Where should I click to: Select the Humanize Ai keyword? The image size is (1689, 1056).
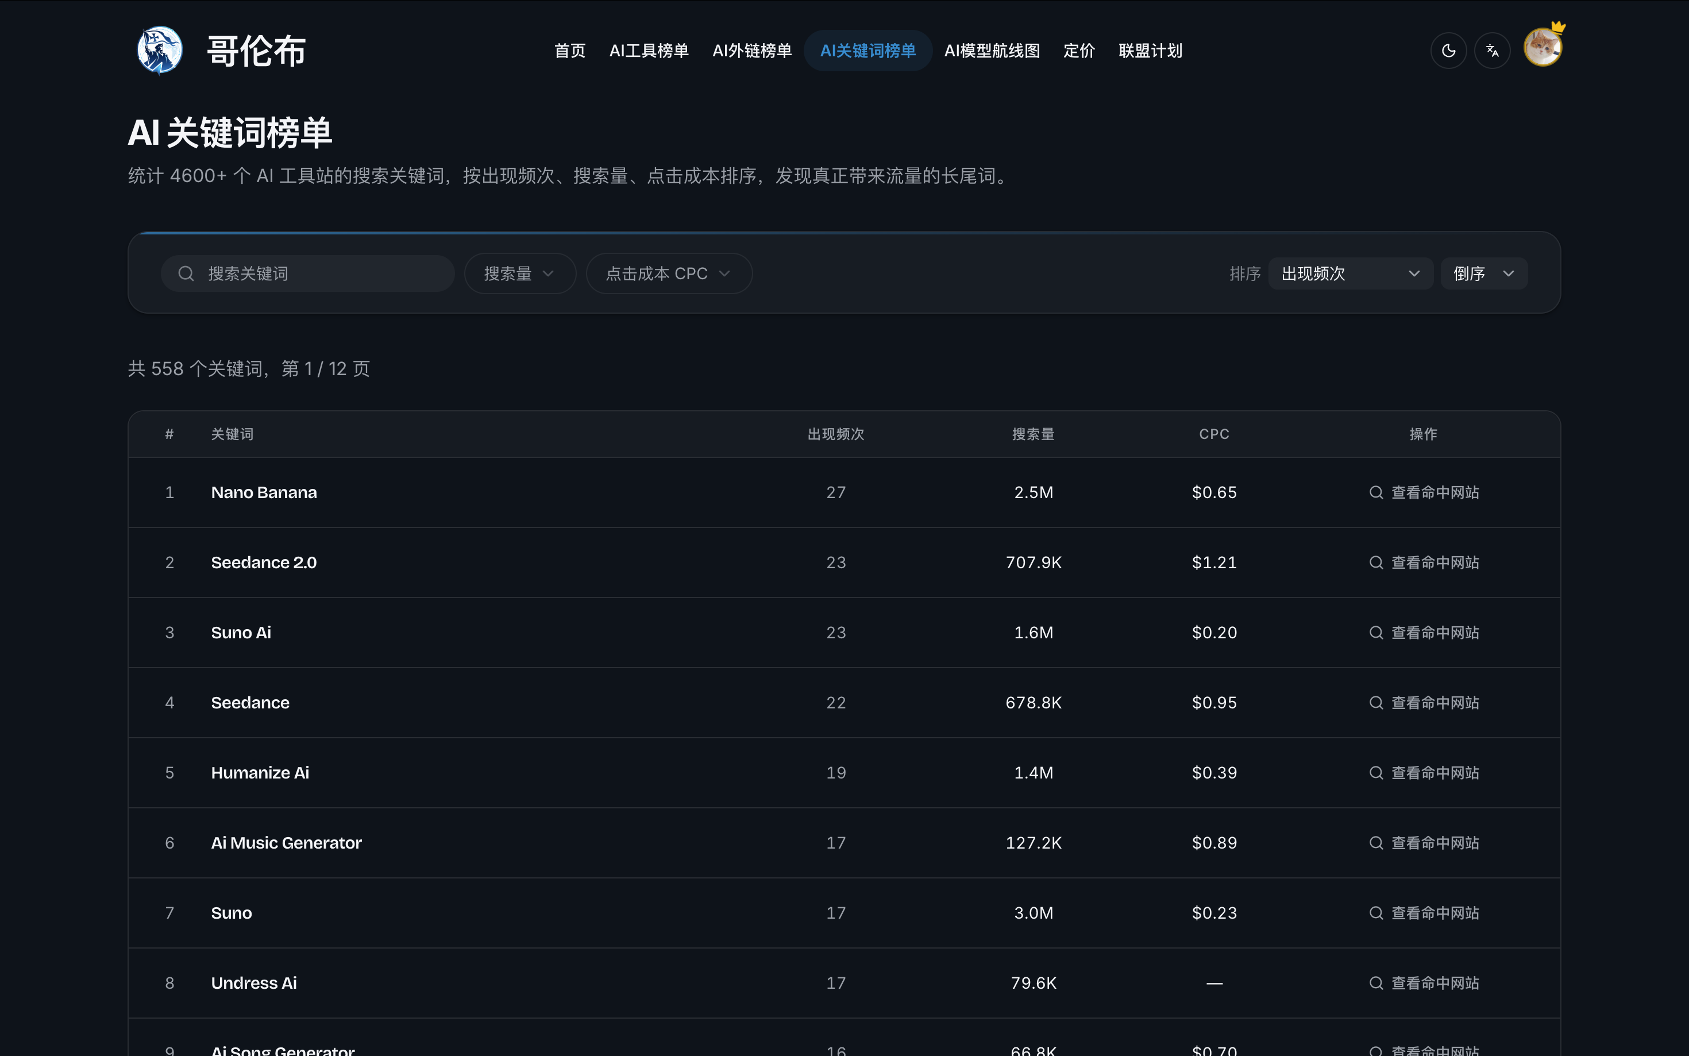[260, 772]
